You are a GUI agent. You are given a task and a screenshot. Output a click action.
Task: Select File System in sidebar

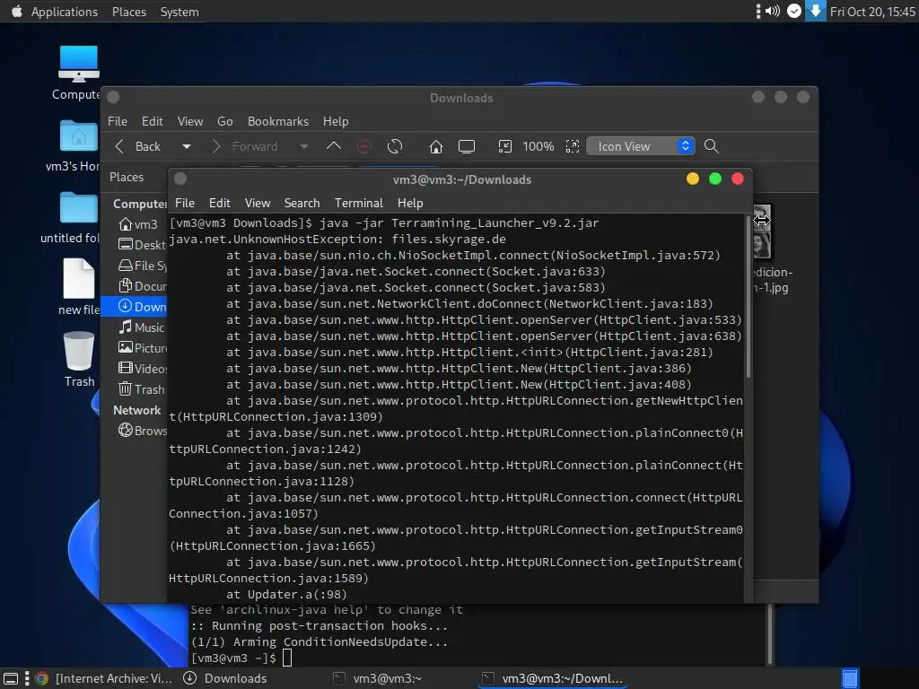(x=143, y=266)
